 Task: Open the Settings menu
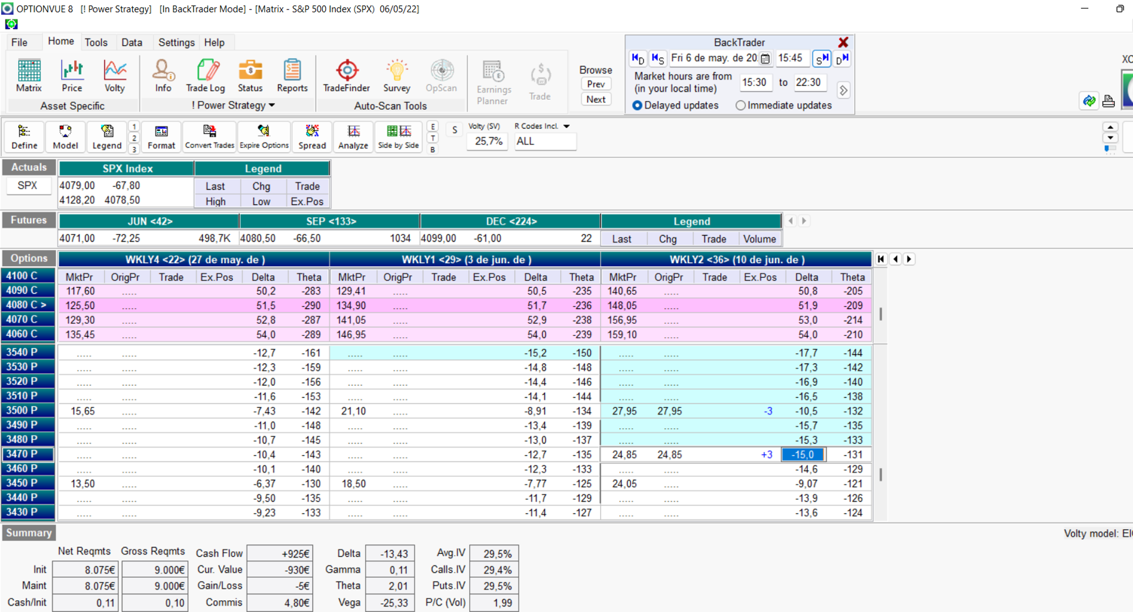(176, 42)
